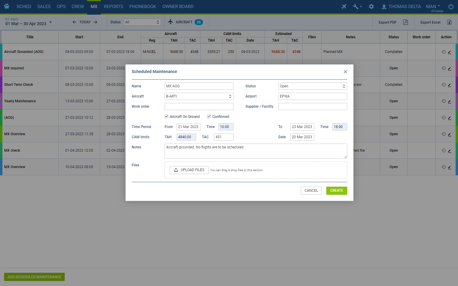Click the UPLOAD FILES button
Viewport: 458px width, 286px height.
[189, 170]
